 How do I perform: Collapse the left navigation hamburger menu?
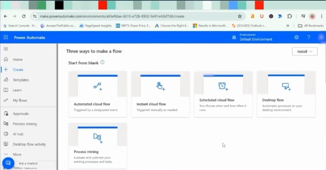6,48
